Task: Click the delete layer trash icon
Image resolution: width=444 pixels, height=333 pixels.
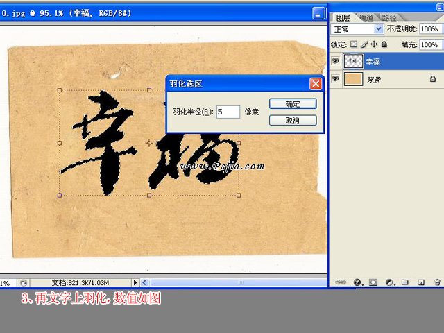Action: 437,282
